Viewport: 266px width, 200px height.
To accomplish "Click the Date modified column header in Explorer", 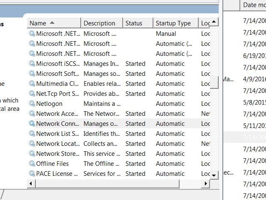I will [253, 5].
